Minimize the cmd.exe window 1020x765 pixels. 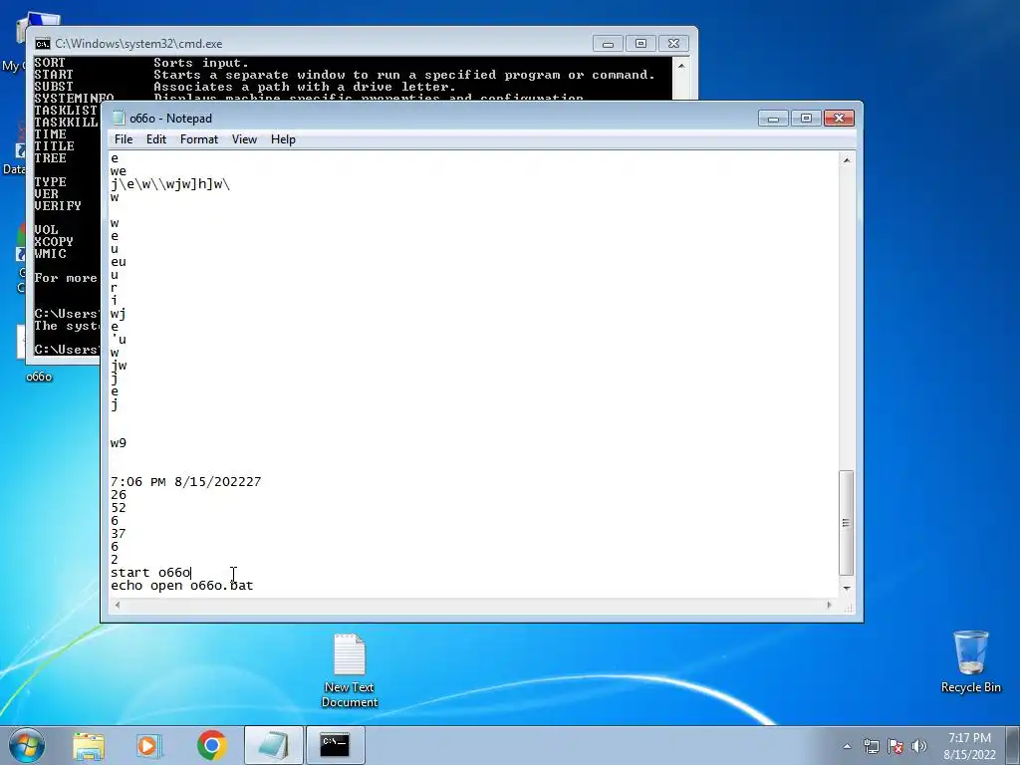point(608,44)
